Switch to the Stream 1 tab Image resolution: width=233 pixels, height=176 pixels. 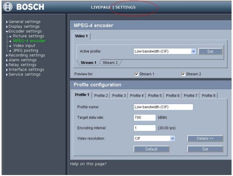click(89, 63)
